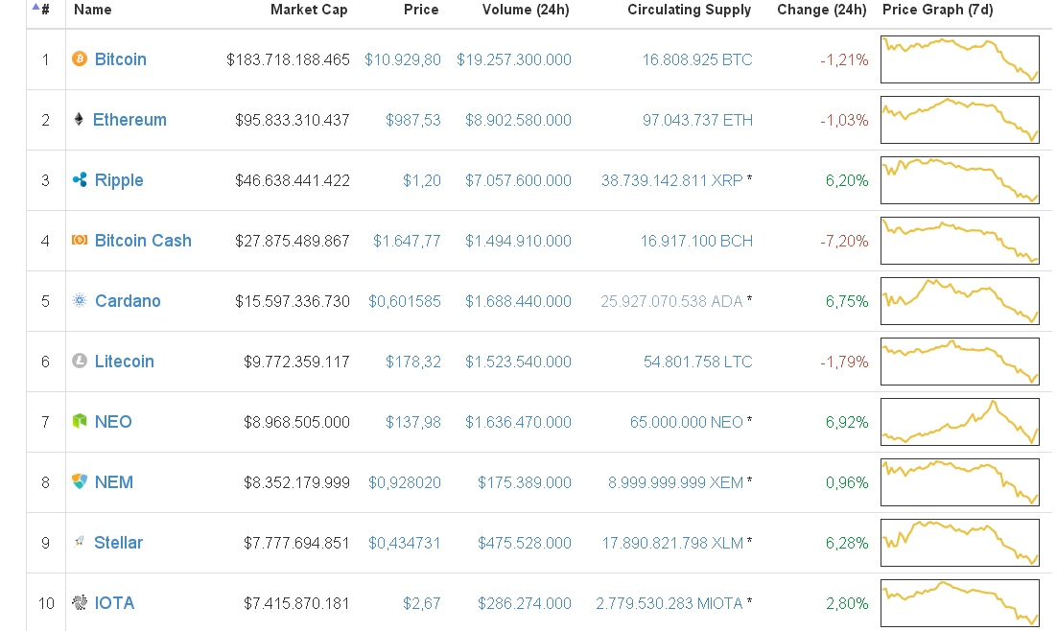The width and height of the screenshot is (1057, 631).
Task: Click Bitcoin volume $19.257.300.000
Action: pyautogui.click(x=514, y=60)
